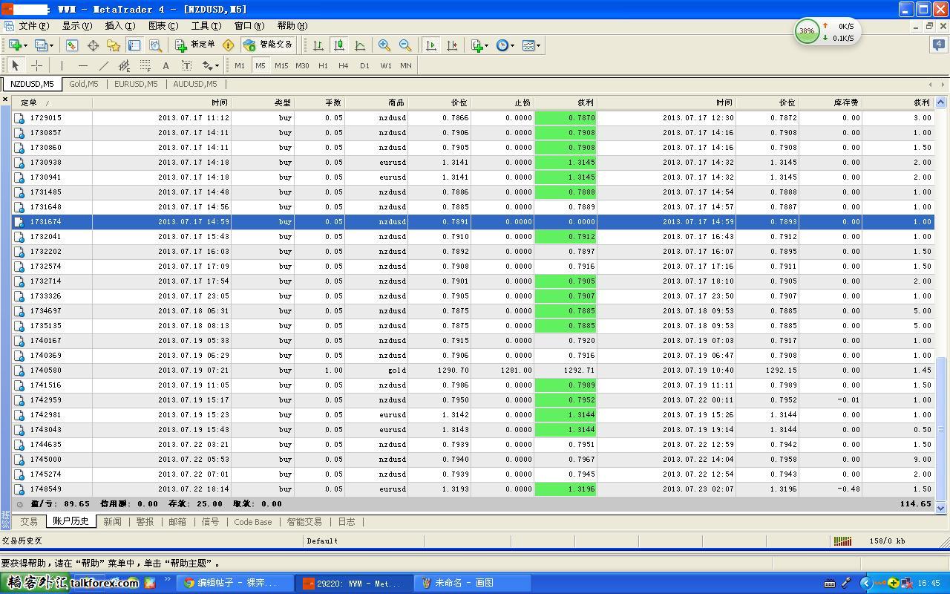This screenshot has width=950, height=594.
Task: Select the equidistant channel tool
Action: tap(124, 65)
